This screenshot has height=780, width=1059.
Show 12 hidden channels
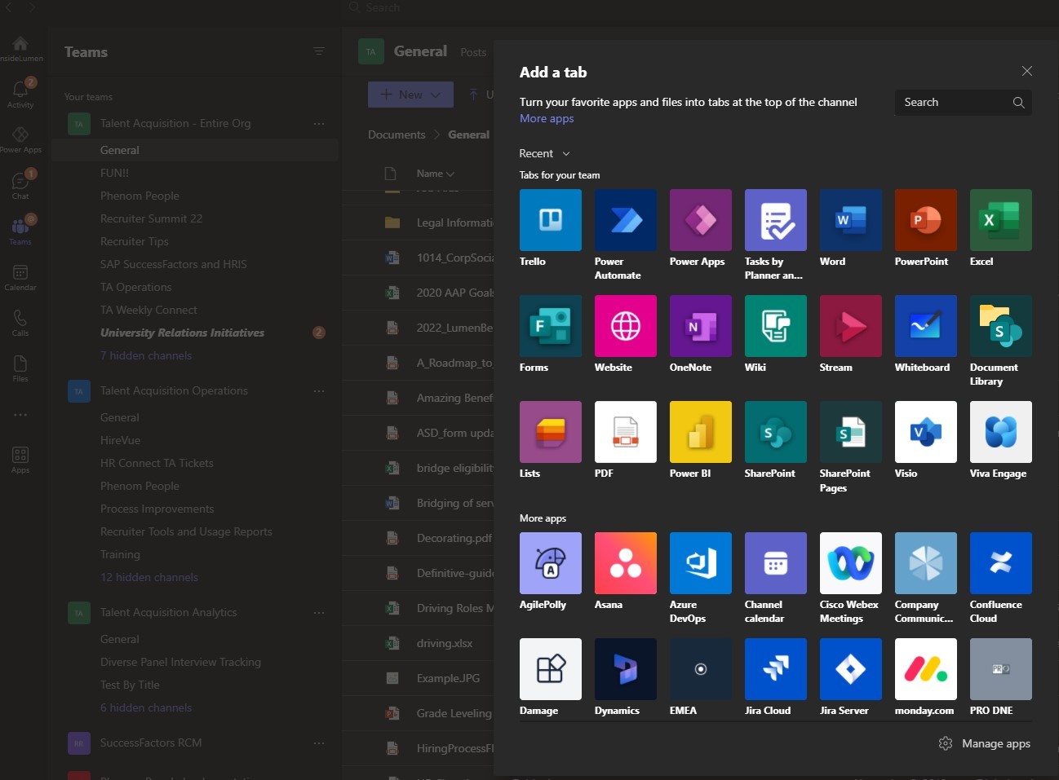149,577
